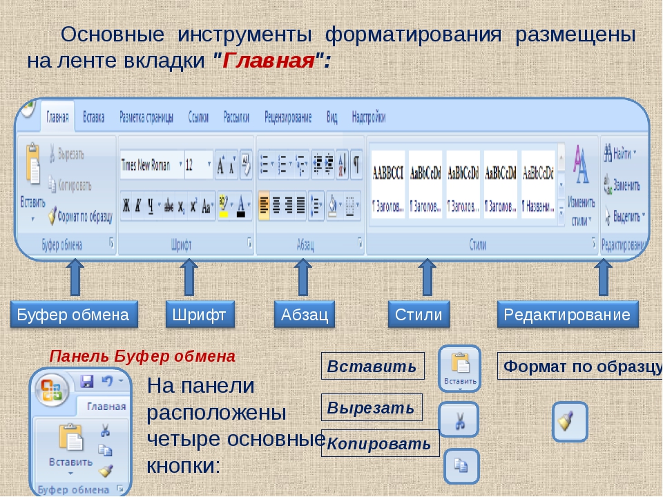
Task: Click the scissors icon in the small Буфер обмена panel
Action: pyautogui.click(x=105, y=431)
